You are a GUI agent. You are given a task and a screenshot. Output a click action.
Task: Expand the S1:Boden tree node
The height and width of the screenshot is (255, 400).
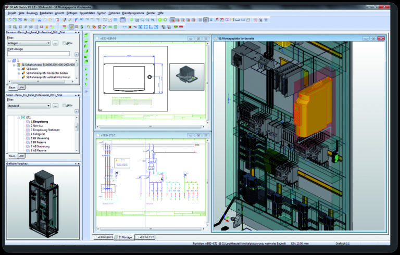pos(19,69)
